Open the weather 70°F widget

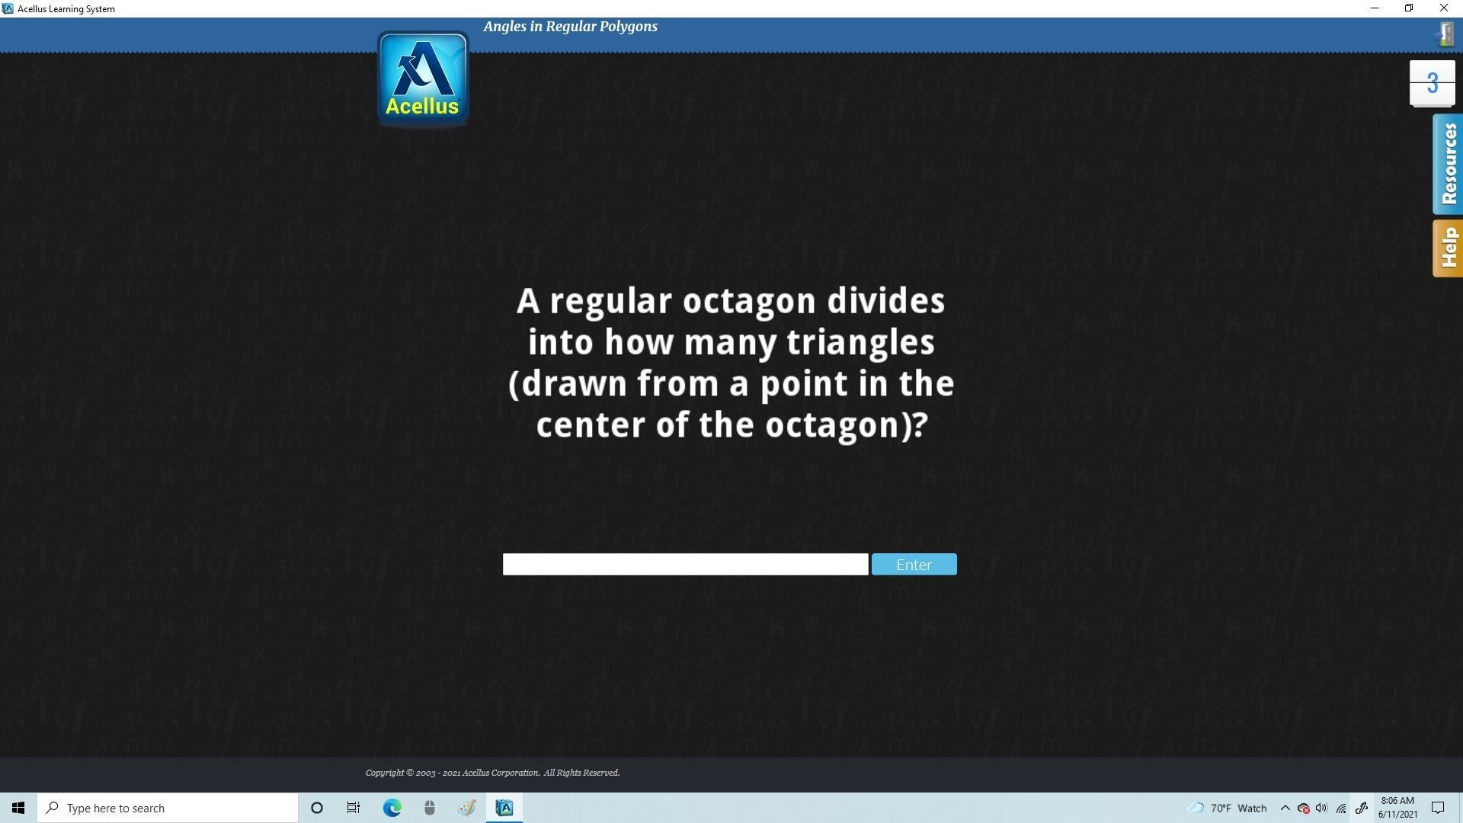1227,808
